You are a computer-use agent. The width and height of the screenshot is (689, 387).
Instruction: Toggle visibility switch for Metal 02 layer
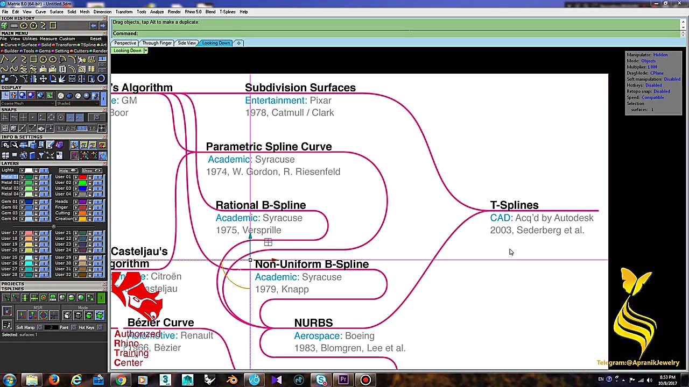pos(44,182)
